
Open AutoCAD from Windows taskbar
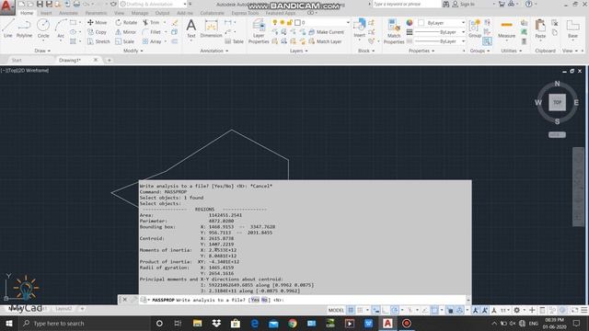(x=387, y=323)
